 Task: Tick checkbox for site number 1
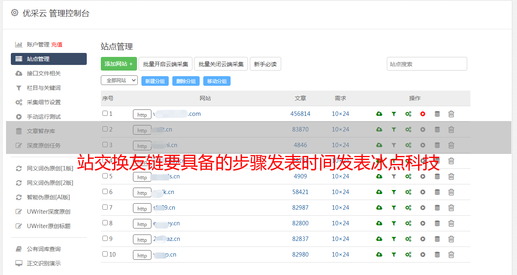tap(105, 113)
